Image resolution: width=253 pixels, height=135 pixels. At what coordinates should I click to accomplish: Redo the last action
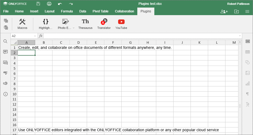pyautogui.click(x=71, y=4)
